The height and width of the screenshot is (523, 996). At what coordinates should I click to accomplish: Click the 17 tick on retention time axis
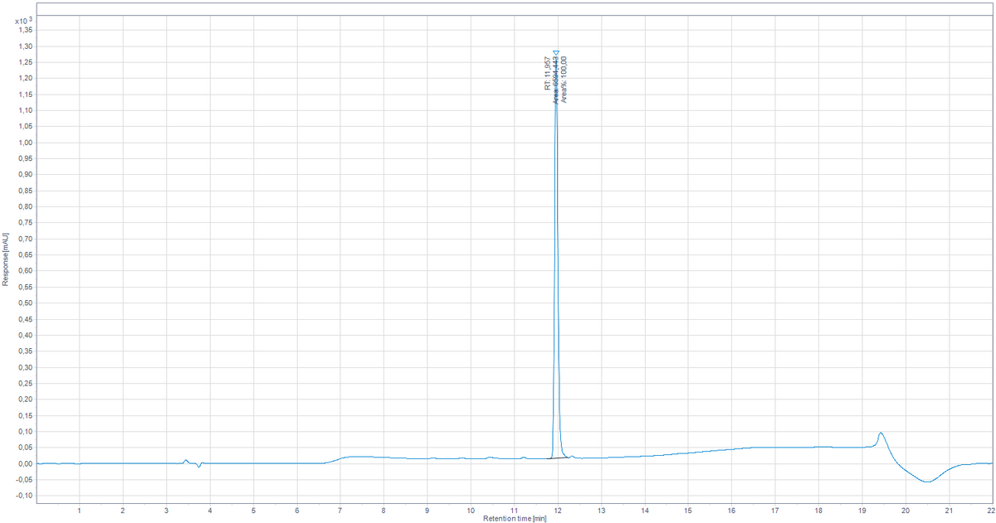pyautogui.click(x=774, y=511)
